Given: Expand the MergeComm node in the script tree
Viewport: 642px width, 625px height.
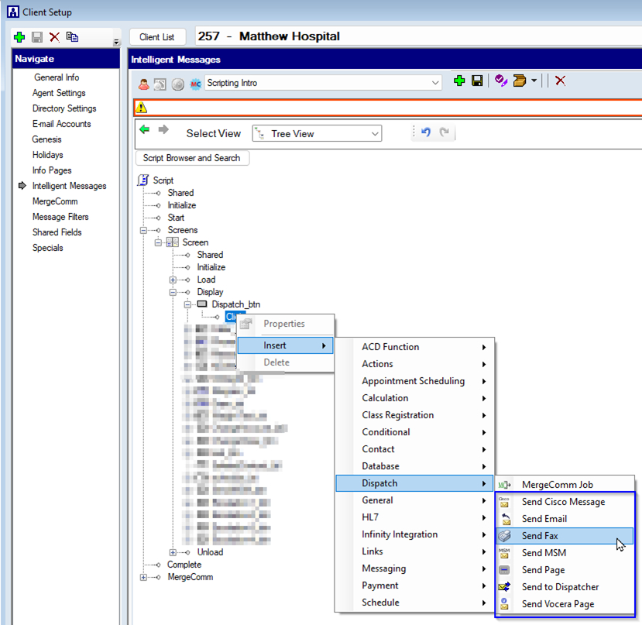Looking at the screenshot, I should 143,577.
